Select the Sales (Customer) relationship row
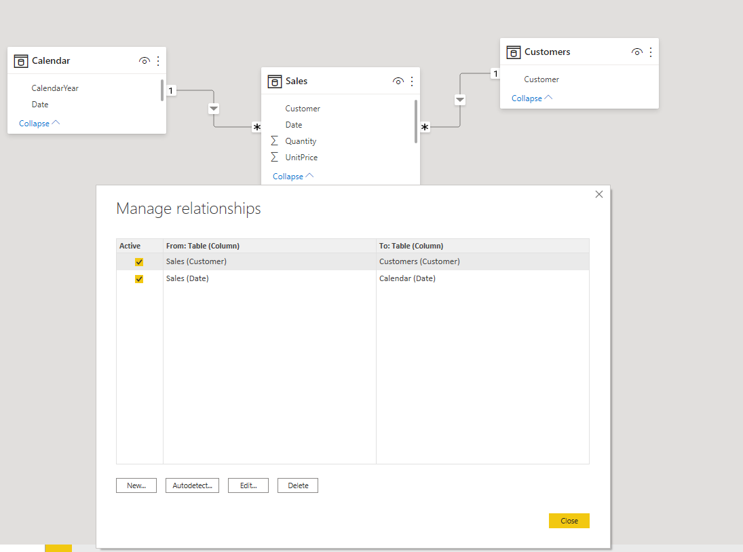 [x=353, y=262]
